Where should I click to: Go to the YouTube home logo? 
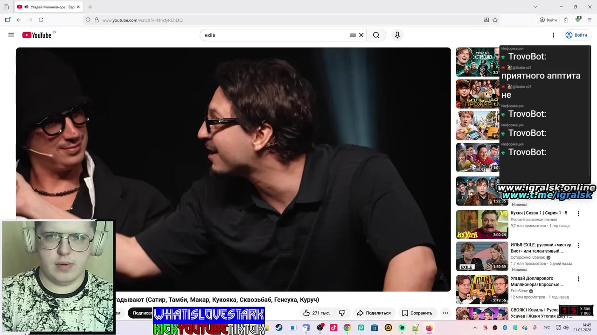coord(37,35)
